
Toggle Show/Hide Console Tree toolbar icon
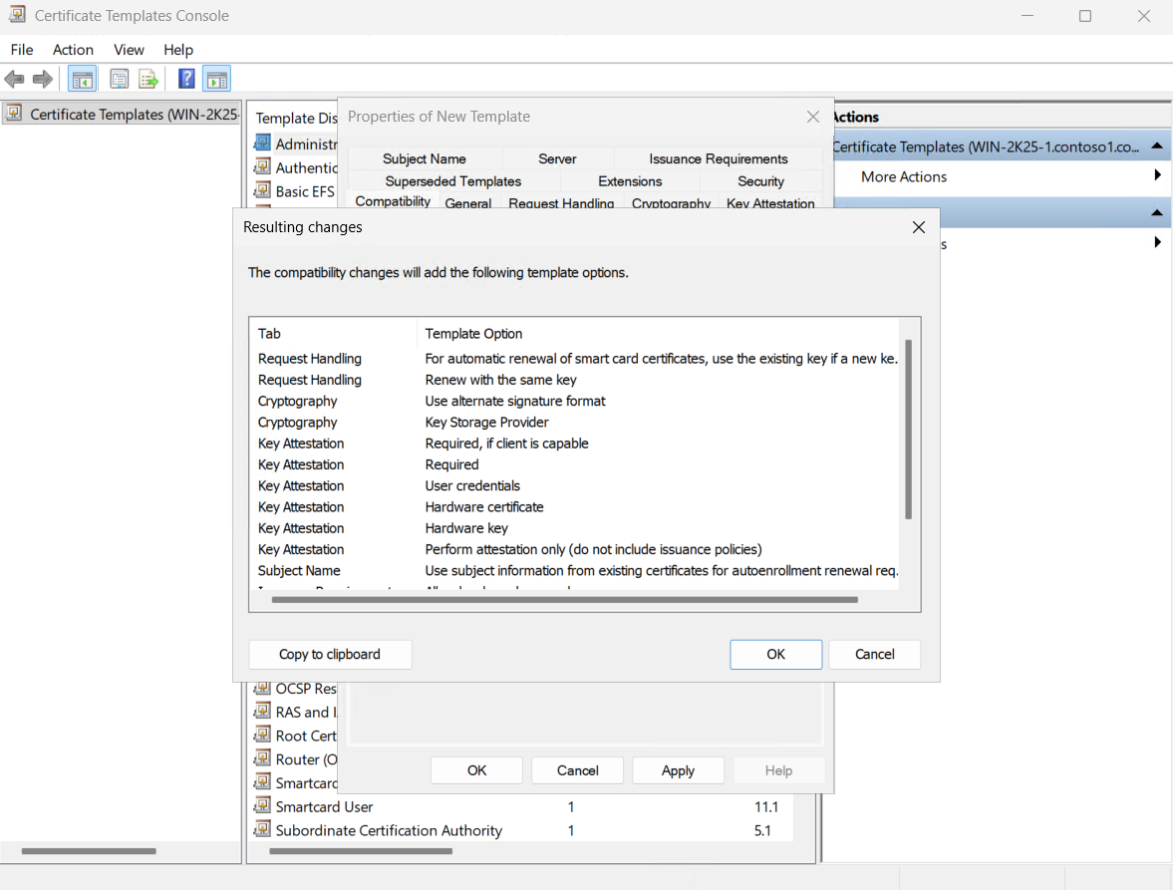coord(83,79)
